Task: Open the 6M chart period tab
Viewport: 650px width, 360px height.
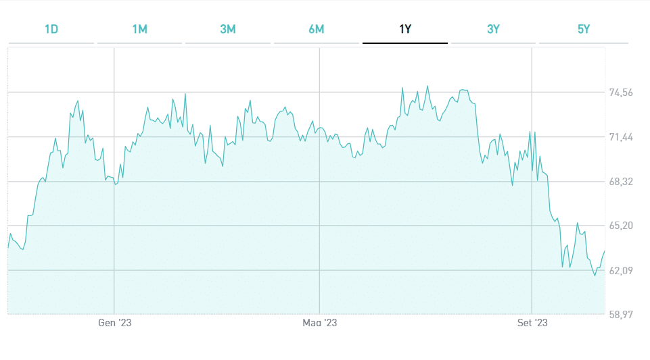Action: tap(316, 29)
